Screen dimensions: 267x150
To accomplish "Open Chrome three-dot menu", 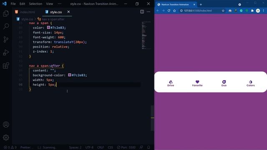I will click(x=263, y=11).
